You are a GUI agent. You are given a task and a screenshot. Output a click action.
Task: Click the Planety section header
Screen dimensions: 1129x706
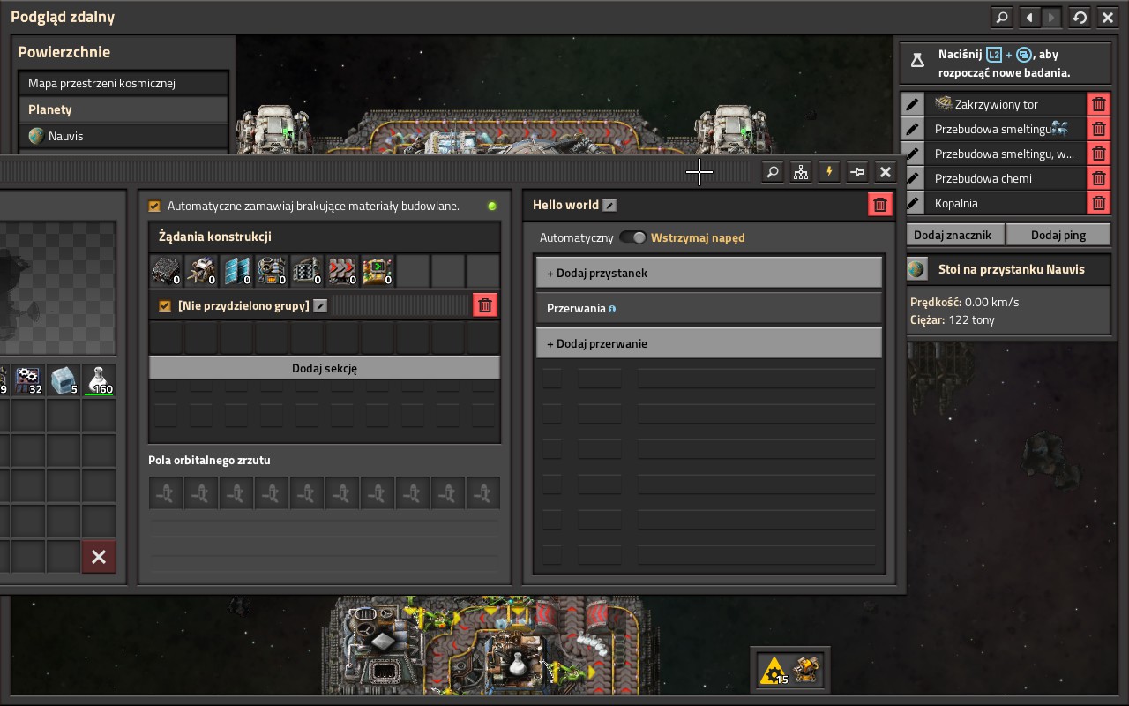pyautogui.click(x=123, y=109)
